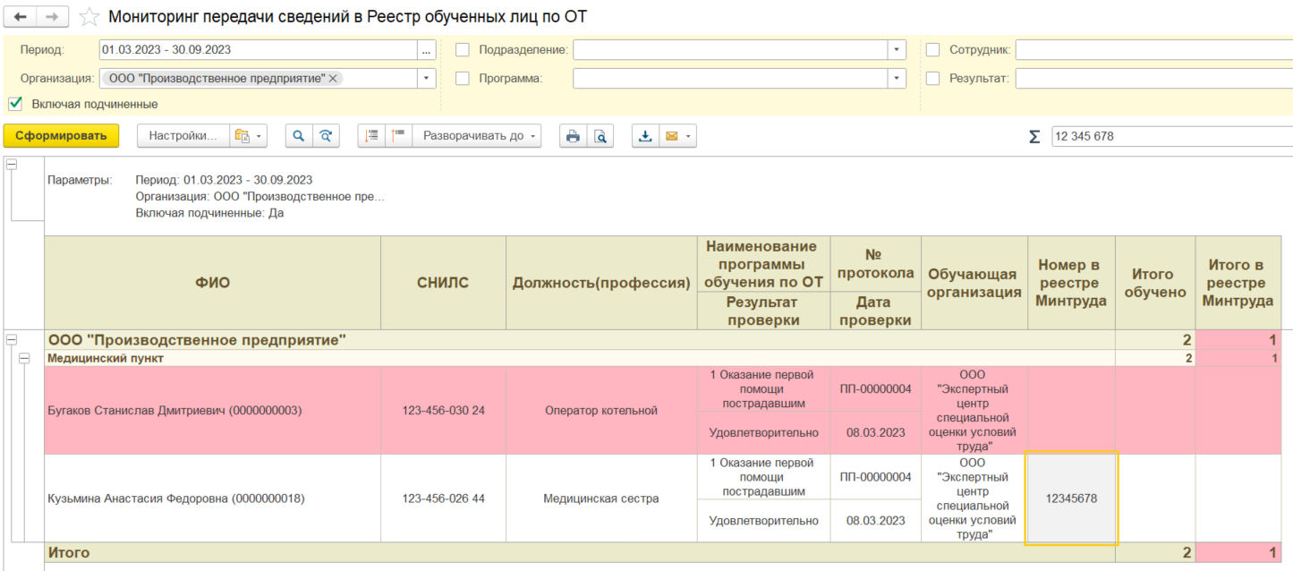Open 'Настройки...' report settings
1293x571 pixels.
(183, 136)
